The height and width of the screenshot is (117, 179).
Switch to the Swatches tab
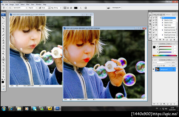pos(162,44)
